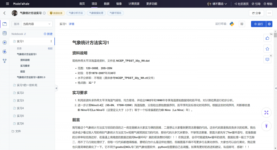Collapse the outline with 收起

click(x=50, y=48)
